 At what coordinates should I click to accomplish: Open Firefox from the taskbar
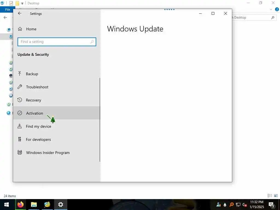(x=20, y=205)
